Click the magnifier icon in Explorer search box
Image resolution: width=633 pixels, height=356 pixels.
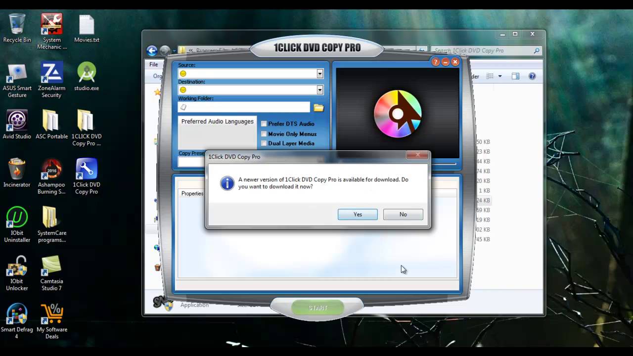click(537, 50)
